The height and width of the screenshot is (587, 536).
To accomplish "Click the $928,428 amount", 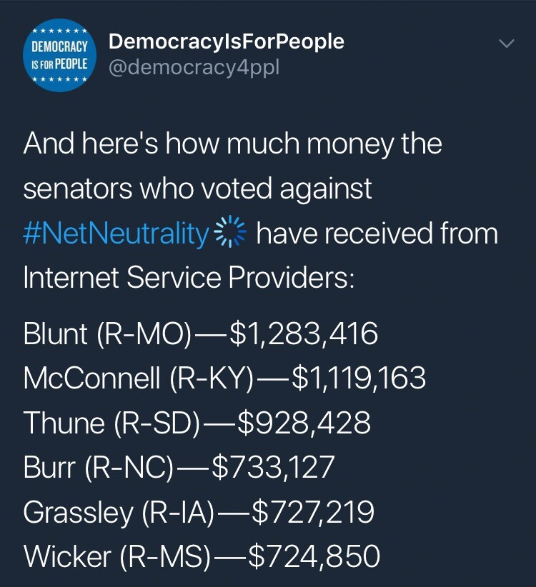I will click(x=304, y=423).
